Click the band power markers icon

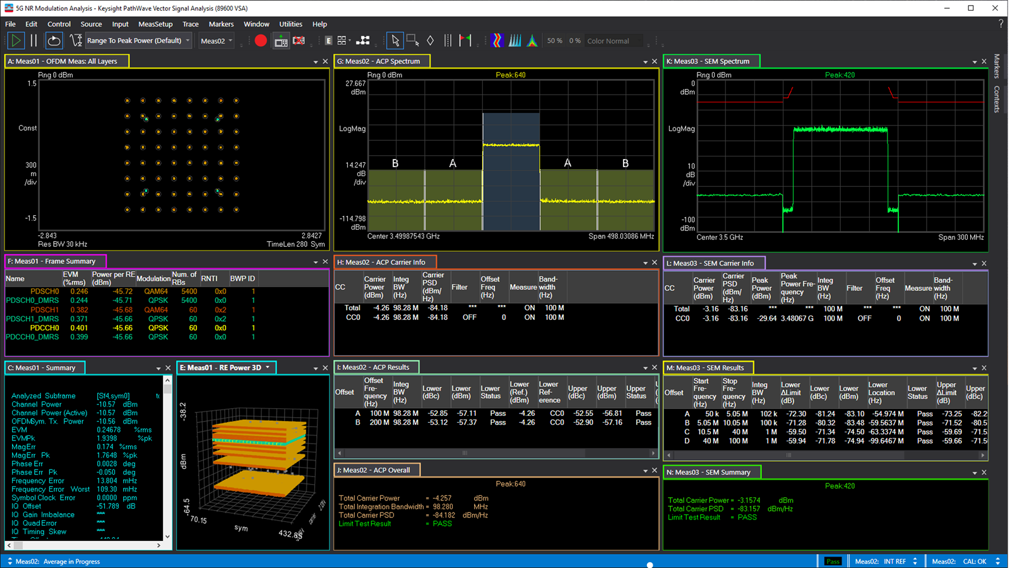pyautogui.click(x=447, y=40)
